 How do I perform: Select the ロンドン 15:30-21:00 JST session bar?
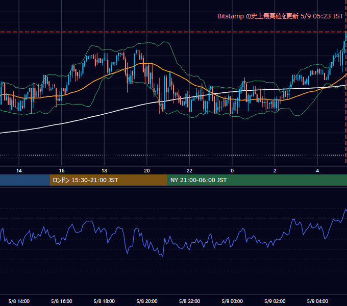tap(108, 180)
